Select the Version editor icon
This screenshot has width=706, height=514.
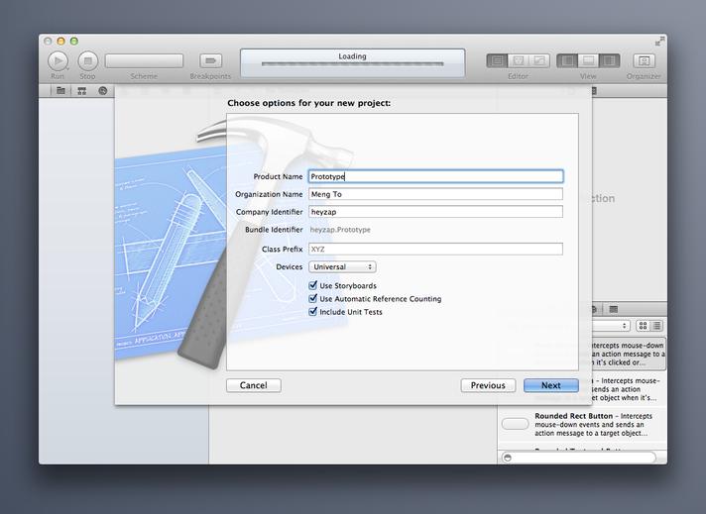[539, 60]
